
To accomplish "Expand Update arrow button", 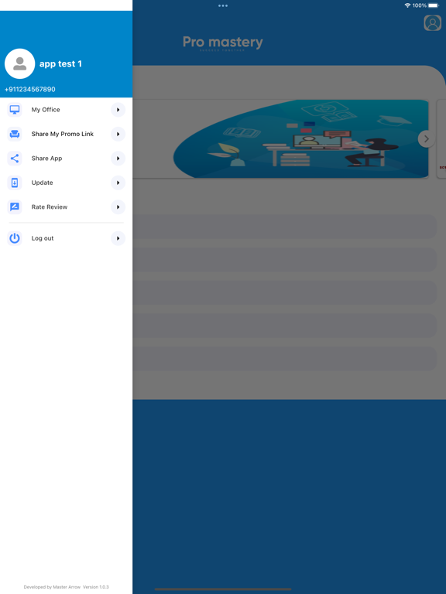I will (118, 183).
